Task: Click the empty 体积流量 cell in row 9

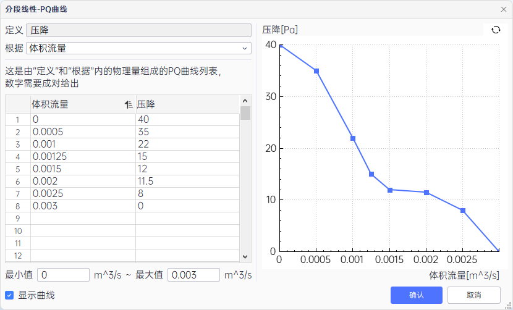Action: click(x=82, y=219)
